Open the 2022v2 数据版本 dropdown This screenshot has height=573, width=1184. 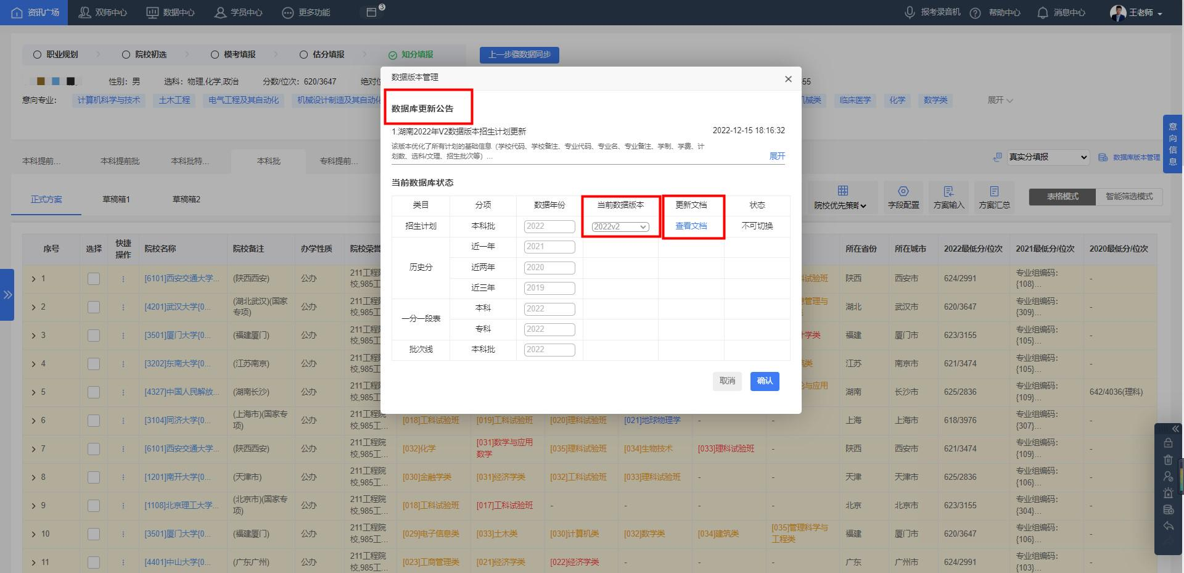tap(620, 226)
